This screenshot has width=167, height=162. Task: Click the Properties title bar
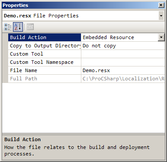point(80,5)
